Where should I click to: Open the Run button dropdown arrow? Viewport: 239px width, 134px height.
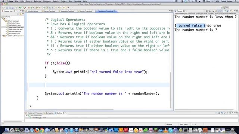22,7
